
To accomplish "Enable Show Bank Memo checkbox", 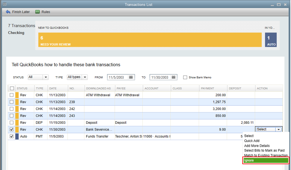I will point(185,77).
